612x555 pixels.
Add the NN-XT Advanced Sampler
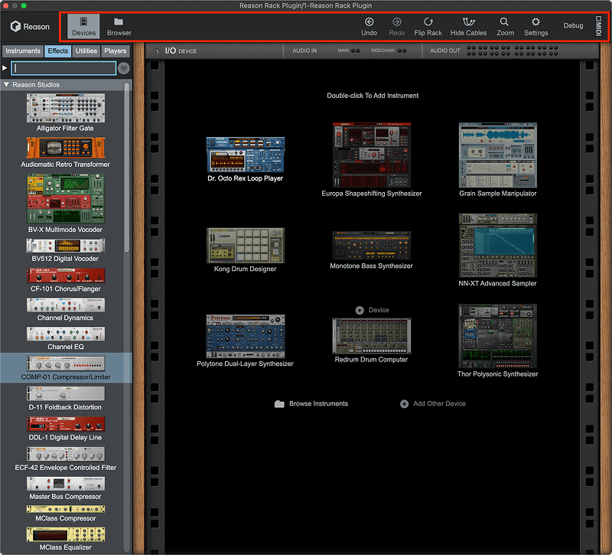[x=498, y=250]
